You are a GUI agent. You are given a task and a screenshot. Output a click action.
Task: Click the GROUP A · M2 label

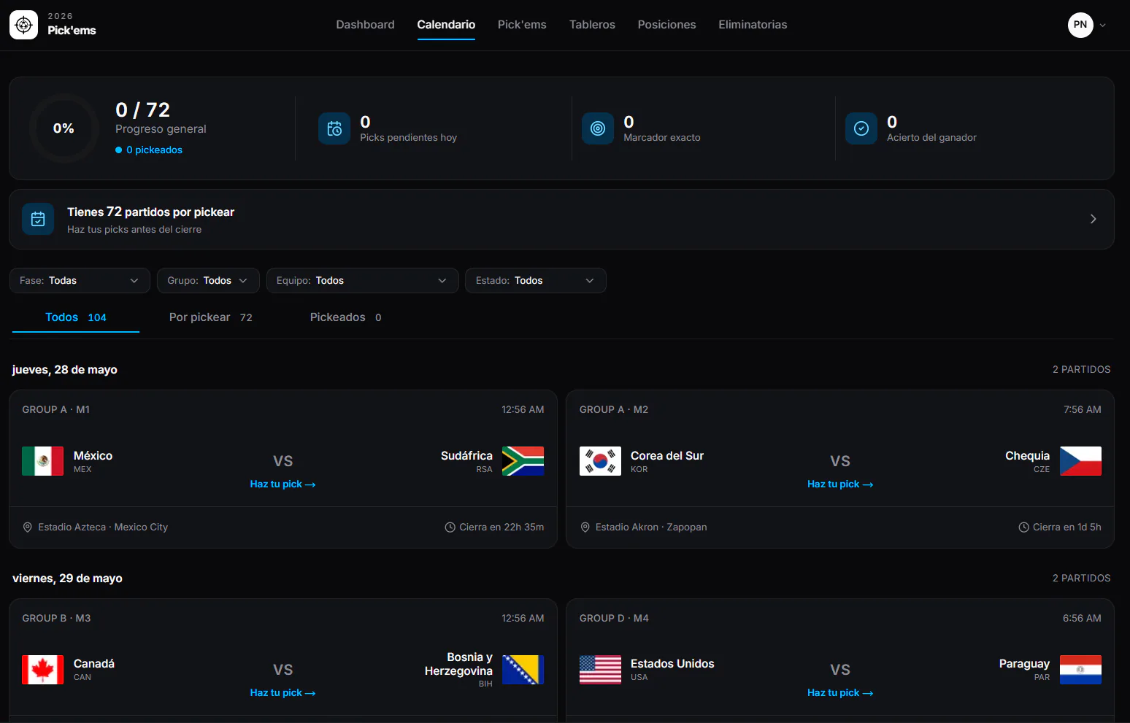(x=614, y=409)
